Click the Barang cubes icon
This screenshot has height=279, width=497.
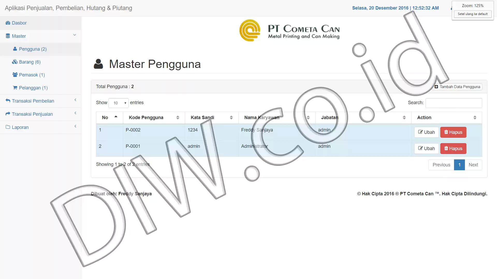coord(15,62)
